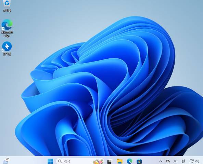The height and width of the screenshot is (164, 203).
Task: Select the Microsoft Edge desktop shortcut
Action: coord(7,28)
